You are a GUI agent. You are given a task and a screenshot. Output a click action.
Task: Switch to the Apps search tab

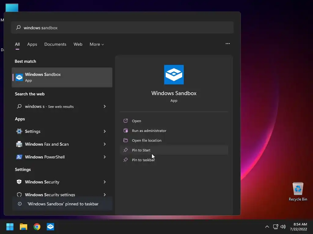pyautogui.click(x=32, y=44)
